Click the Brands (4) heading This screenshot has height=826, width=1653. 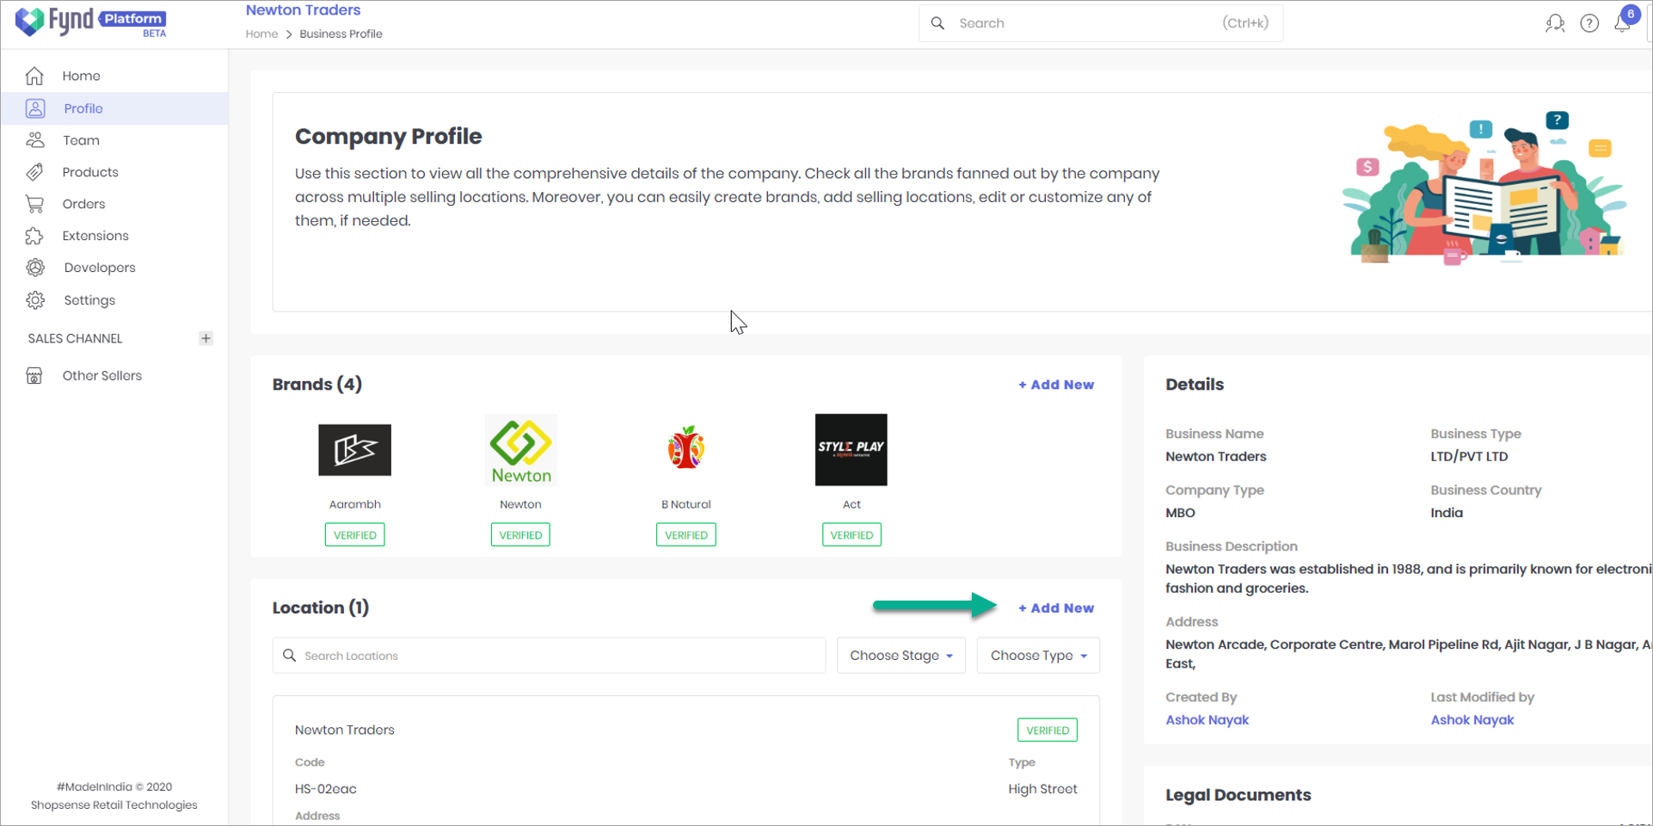point(316,385)
